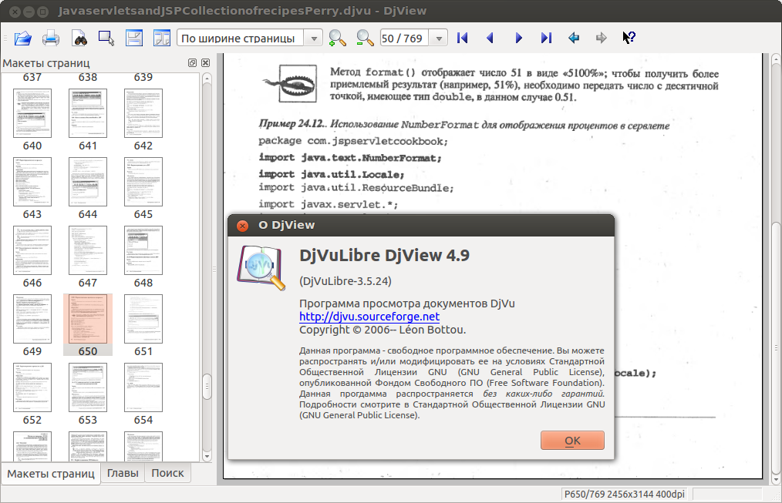Grab the thumbnail panel scrollbar handle

[x=207, y=387]
